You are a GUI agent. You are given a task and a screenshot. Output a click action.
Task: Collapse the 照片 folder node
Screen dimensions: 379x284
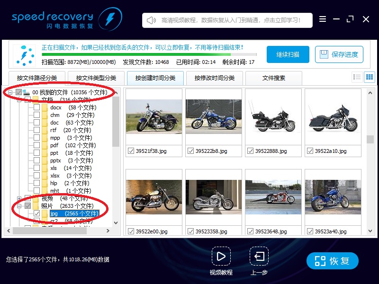[18, 205]
